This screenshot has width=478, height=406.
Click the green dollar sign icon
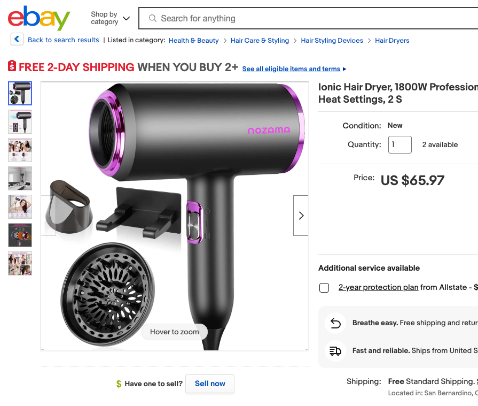119,384
